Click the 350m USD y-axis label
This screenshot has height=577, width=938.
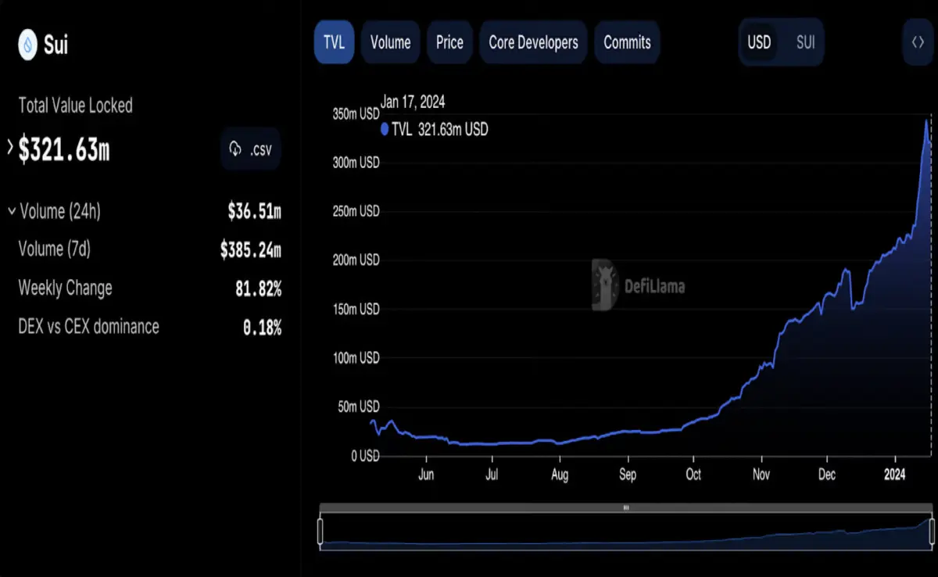(356, 114)
